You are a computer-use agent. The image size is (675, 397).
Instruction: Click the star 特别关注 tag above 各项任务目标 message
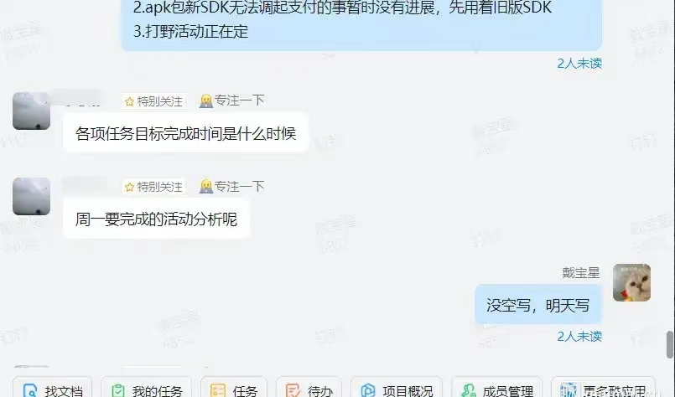coord(153,101)
